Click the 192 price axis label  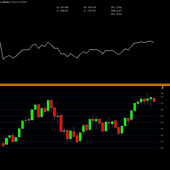coord(162,93)
